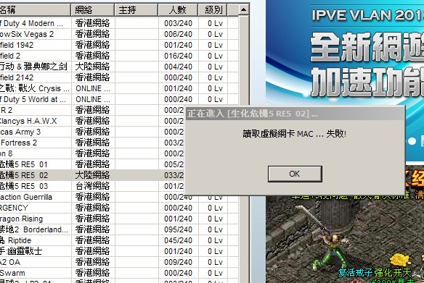
Task: Click the 004/240 player count cell
Action: 178,67
